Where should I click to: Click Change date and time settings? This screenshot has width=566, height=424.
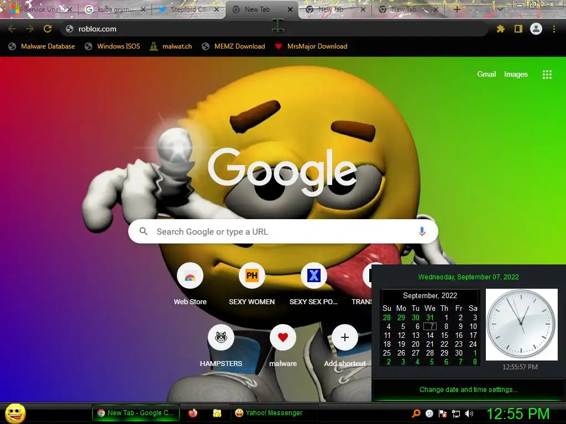(469, 389)
